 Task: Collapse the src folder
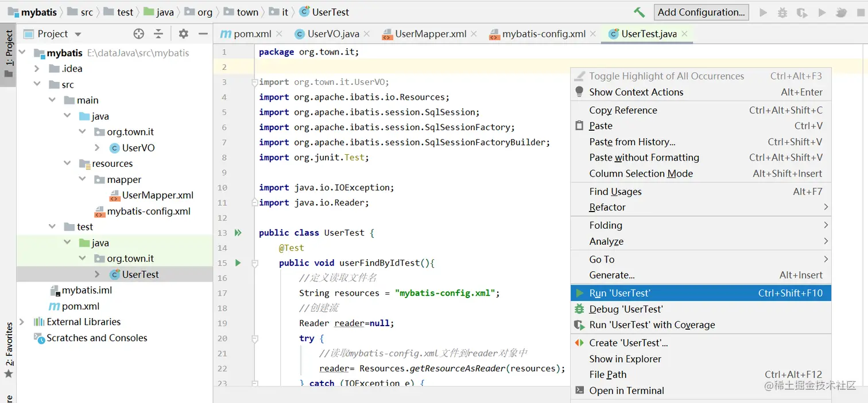click(37, 84)
